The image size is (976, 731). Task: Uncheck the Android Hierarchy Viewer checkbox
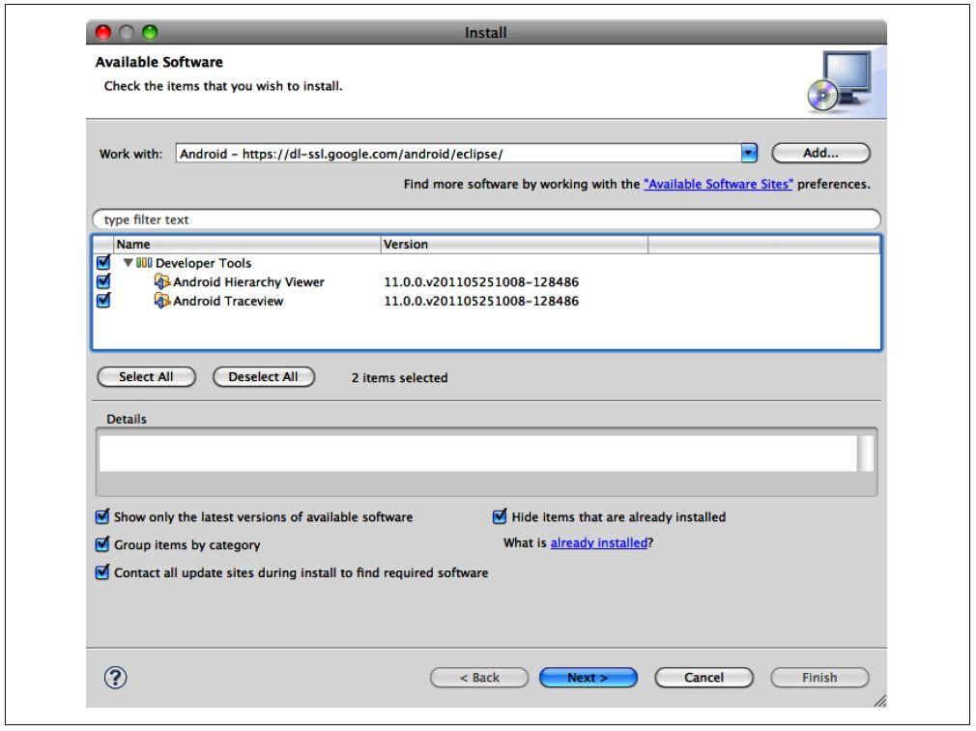pos(103,281)
